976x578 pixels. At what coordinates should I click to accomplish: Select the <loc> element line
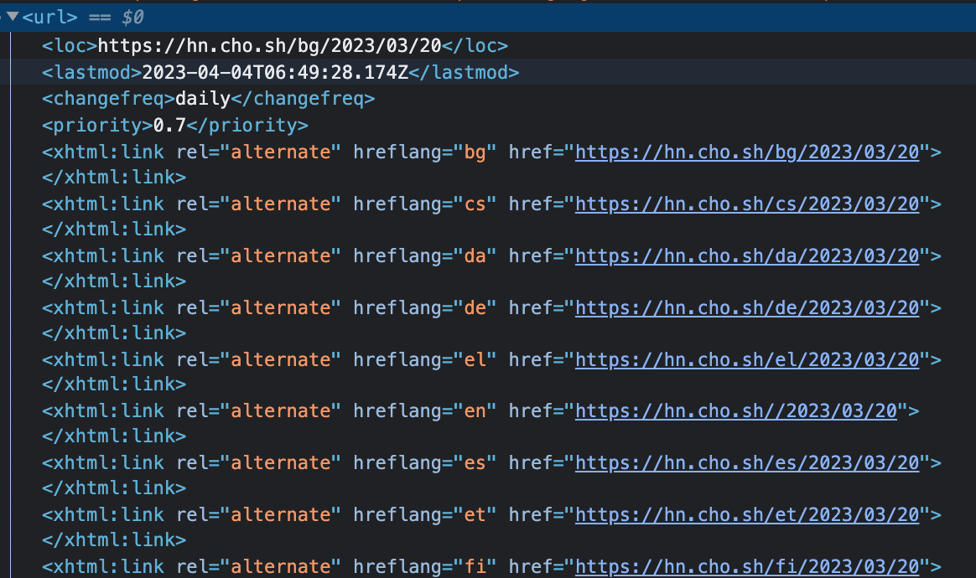pos(275,46)
